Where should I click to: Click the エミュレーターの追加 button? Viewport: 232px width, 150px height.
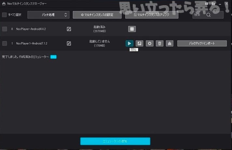[x=115, y=141]
